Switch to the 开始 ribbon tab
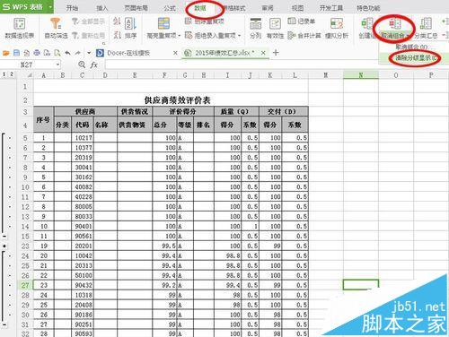Image resolution: width=449 pixels, height=337 pixels. coord(72,8)
